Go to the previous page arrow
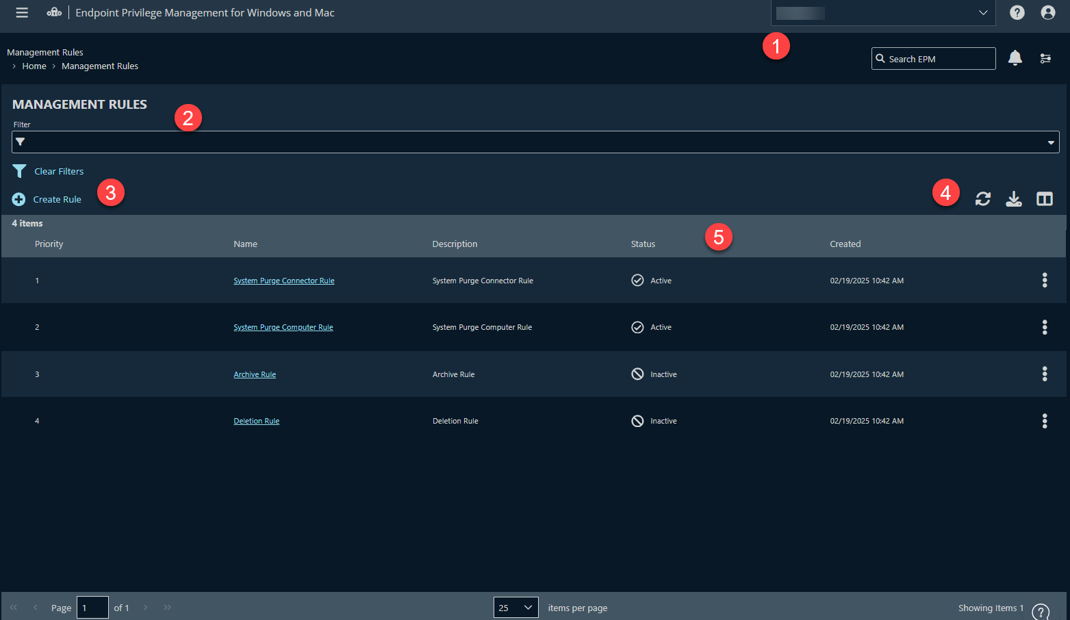This screenshot has width=1070, height=620. pyautogui.click(x=35, y=608)
